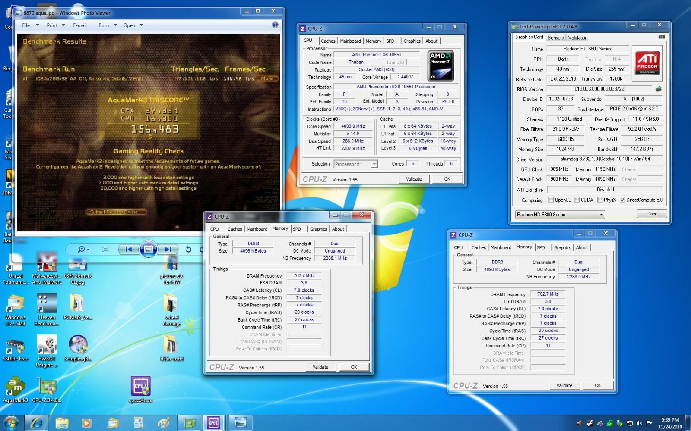Image resolution: width=691 pixels, height=431 pixels.
Task: Start the slideshow play button
Action: coord(148,249)
